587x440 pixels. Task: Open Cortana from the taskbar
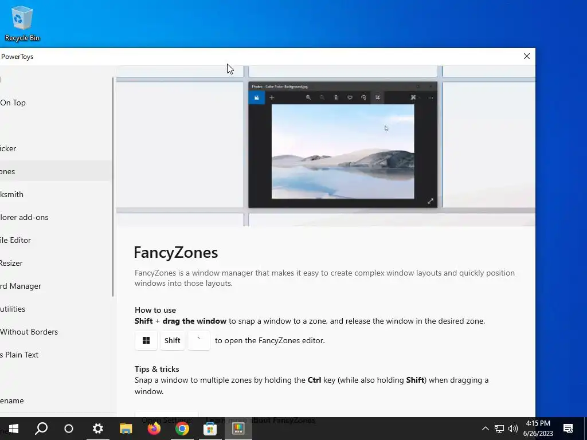[x=69, y=429]
